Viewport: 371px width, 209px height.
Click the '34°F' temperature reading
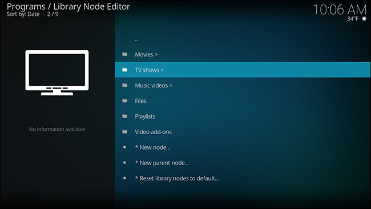click(x=353, y=19)
